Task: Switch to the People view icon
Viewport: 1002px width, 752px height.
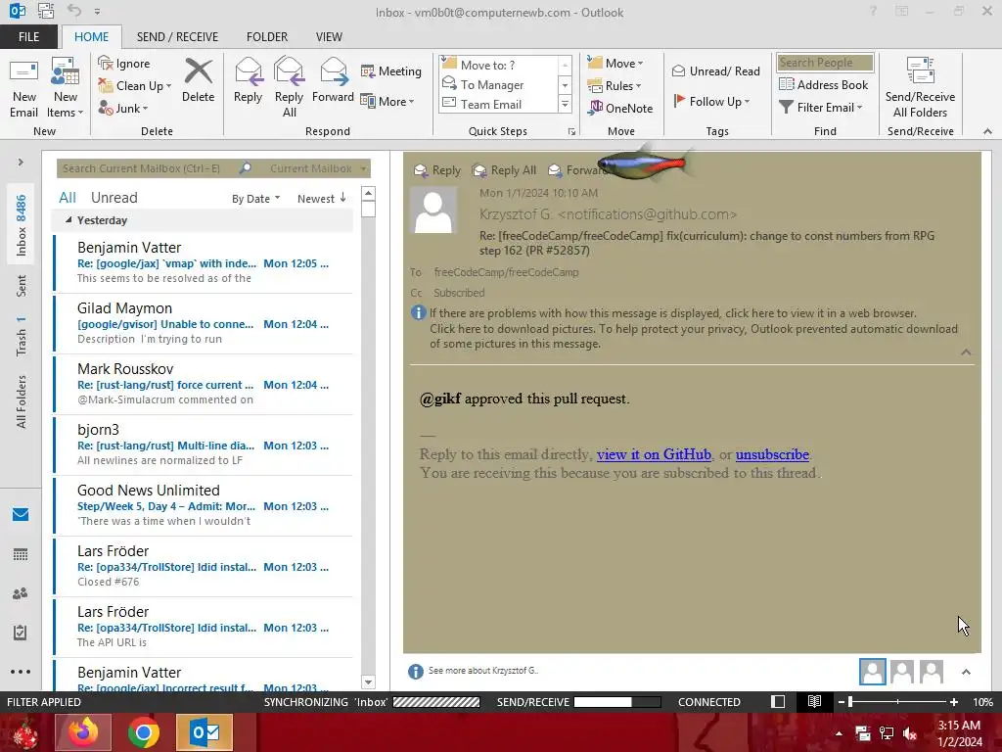Action: (x=21, y=593)
